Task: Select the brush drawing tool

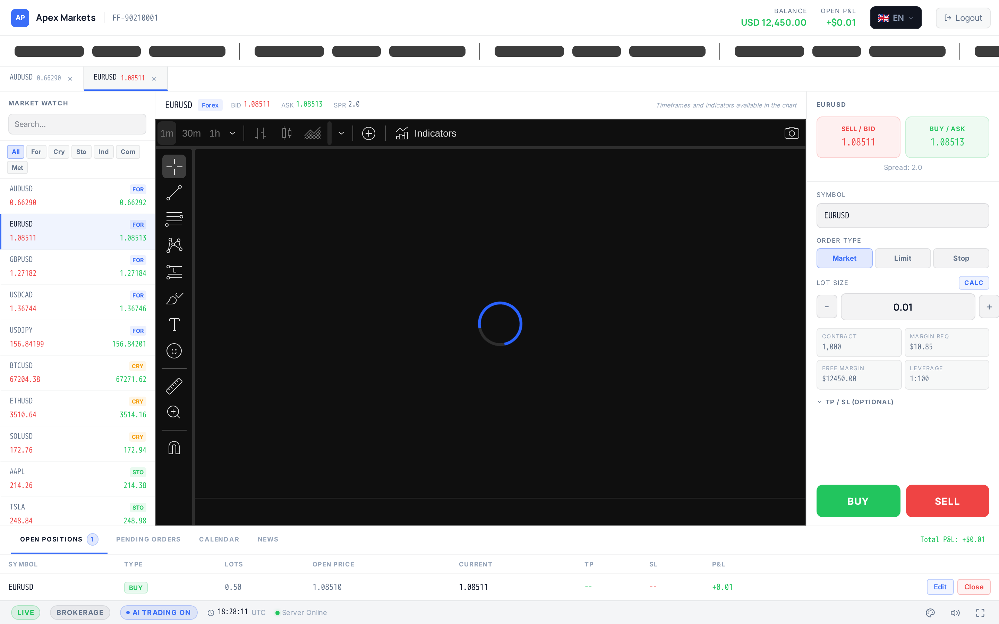Action: point(174,298)
